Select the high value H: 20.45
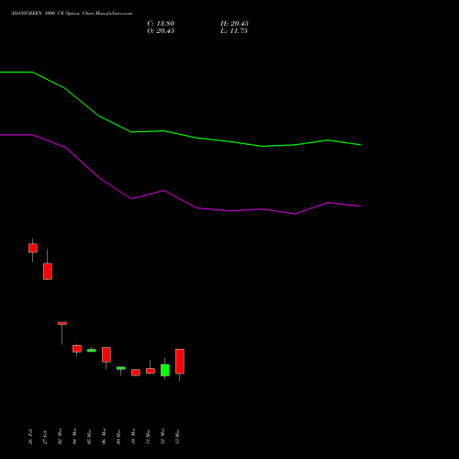 (x=234, y=24)
